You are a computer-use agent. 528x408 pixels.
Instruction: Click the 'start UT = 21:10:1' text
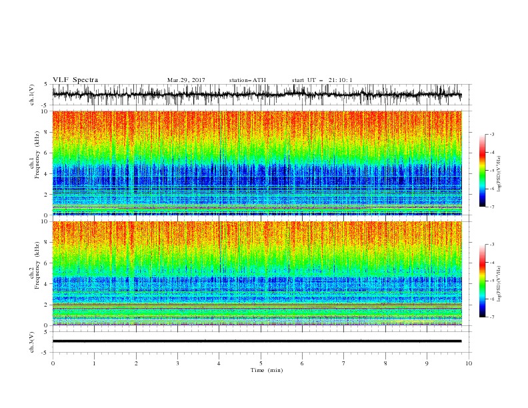pos(322,80)
